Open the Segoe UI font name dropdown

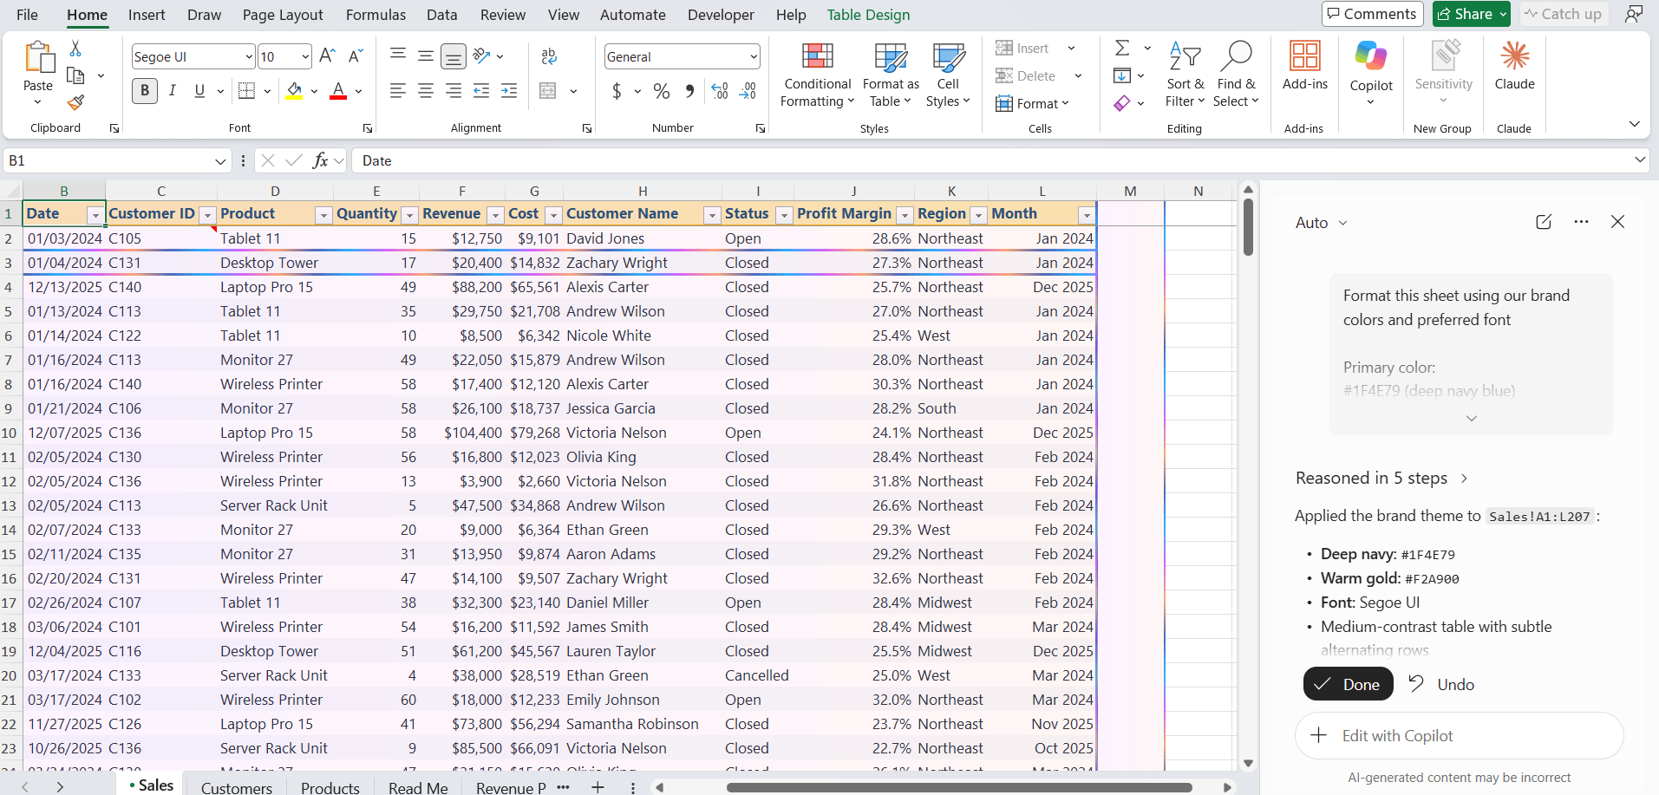tap(249, 57)
